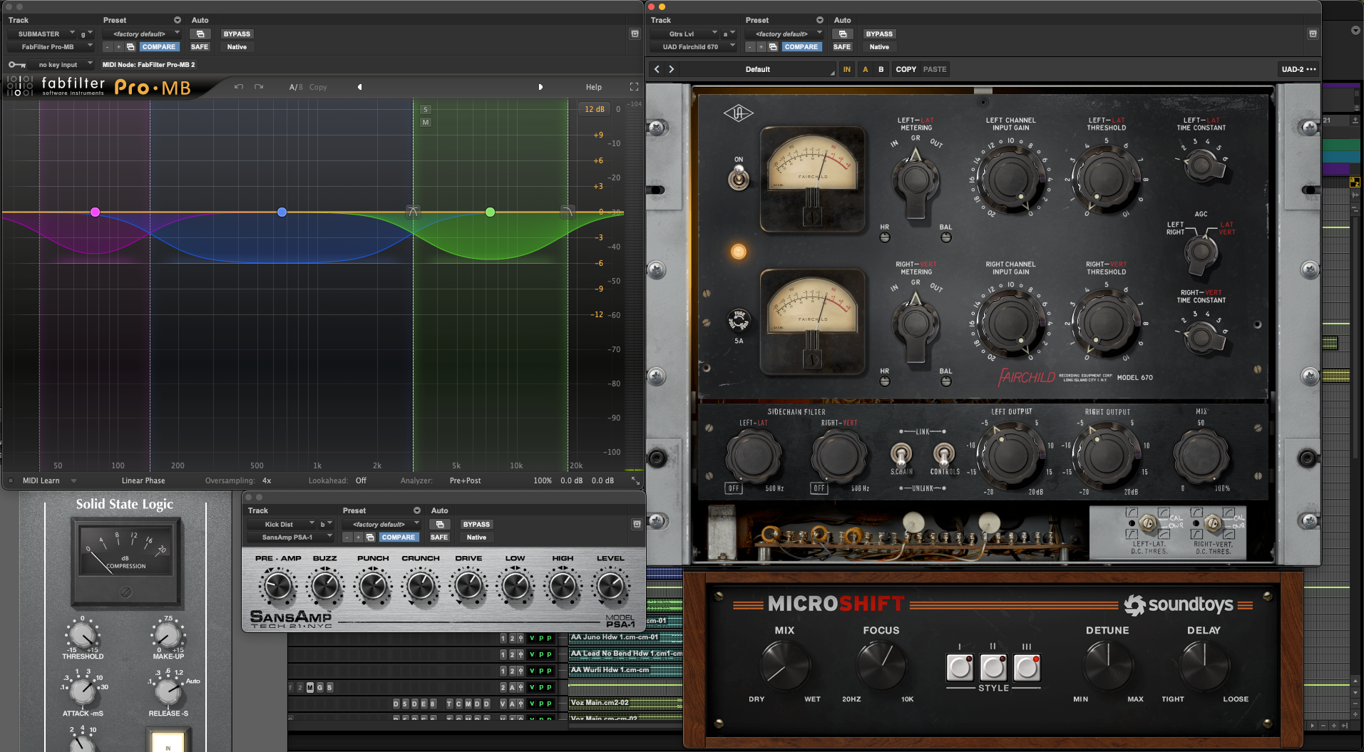Viewport: 1364px width, 752px height.
Task: Mute the green band with M button
Action: tap(426, 123)
